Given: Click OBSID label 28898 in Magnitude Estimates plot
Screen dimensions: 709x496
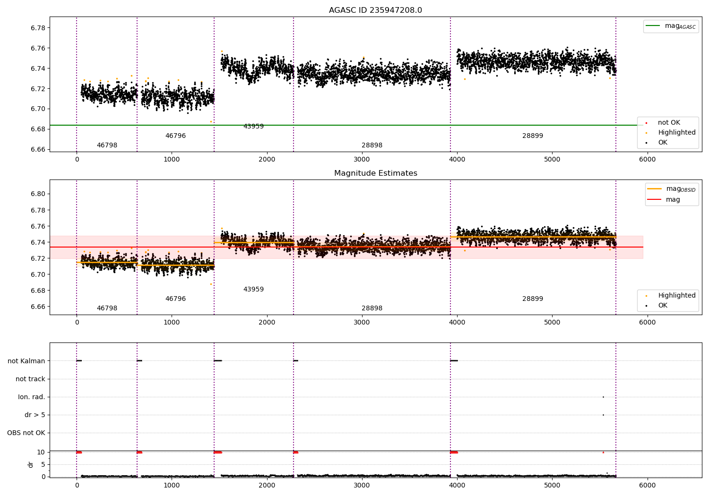Looking at the screenshot, I should [372, 308].
